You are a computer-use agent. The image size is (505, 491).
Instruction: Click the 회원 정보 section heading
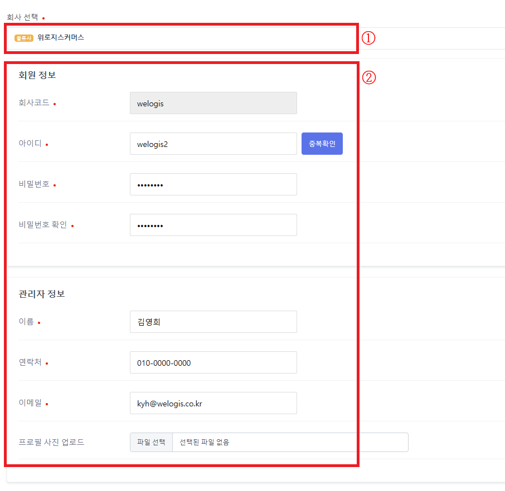pos(37,75)
